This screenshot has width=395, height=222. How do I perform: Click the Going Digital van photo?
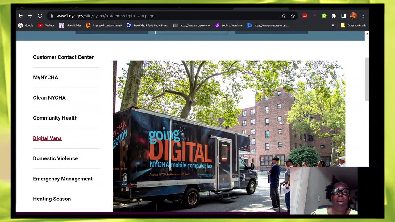click(x=229, y=136)
